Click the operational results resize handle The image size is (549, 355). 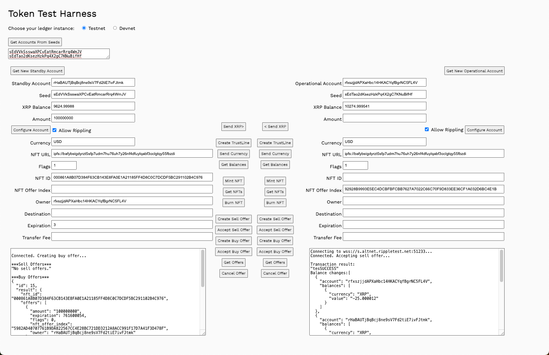click(502, 333)
